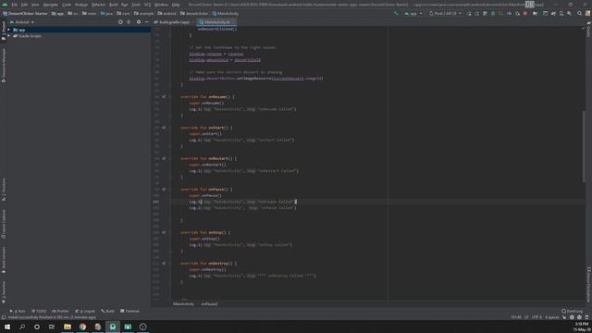Open the Profiler tool window
The image size is (592, 333).
pyautogui.click(x=60, y=311)
